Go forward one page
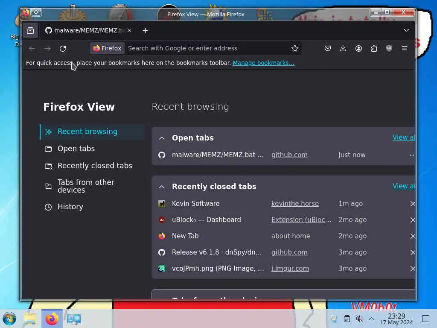 pyautogui.click(x=47, y=49)
